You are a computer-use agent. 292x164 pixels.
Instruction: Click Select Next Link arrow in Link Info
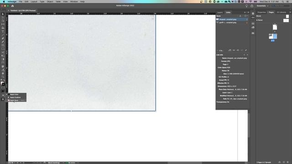click(x=247, y=55)
